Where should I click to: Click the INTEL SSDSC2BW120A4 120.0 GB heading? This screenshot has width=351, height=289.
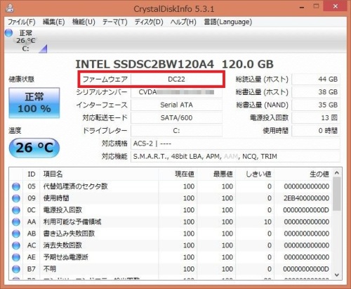(174, 64)
